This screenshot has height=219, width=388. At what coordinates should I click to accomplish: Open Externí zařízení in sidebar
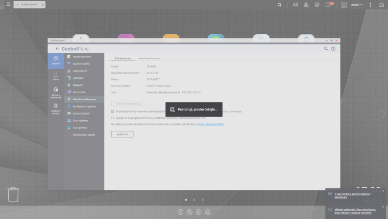click(x=84, y=114)
